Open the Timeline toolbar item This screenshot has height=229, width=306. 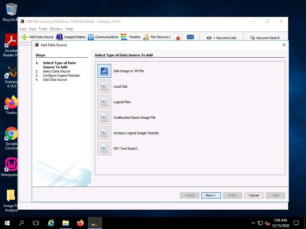tap(131, 37)
